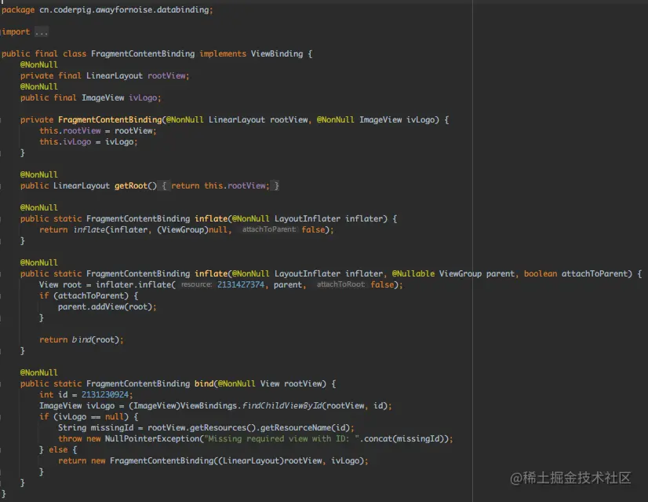Click the "(ViewGroup)null" cast expression
The width and height of the screenshot is (648, 502).
pos(192,229)
